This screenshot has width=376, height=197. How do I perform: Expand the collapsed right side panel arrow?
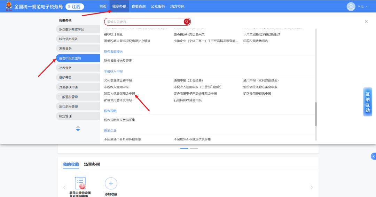point(373,156)
